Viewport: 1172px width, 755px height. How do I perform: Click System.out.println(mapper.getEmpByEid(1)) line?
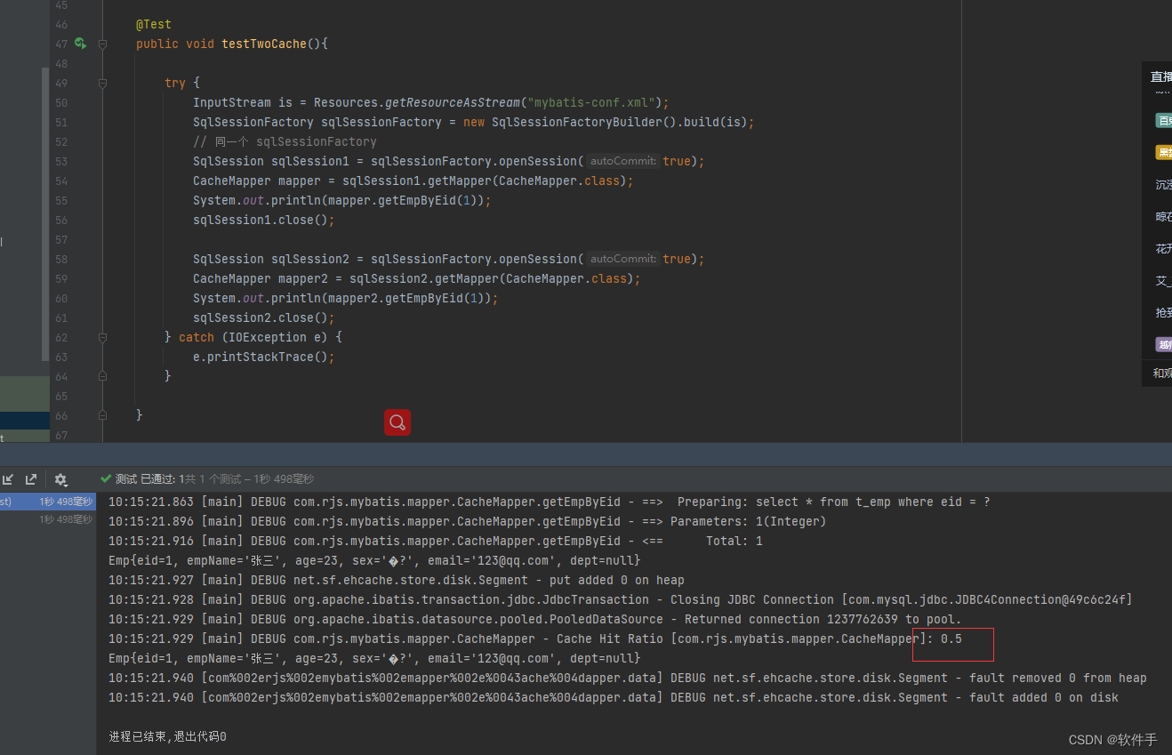(342, 200)
